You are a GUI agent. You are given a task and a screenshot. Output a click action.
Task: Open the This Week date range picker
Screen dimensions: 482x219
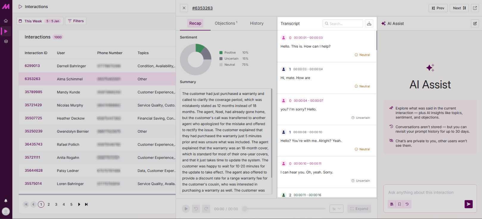tap(39, 21)
